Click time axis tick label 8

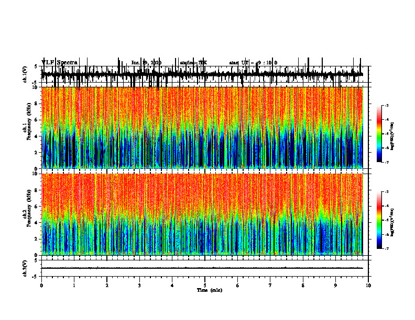tap(303, 285)
